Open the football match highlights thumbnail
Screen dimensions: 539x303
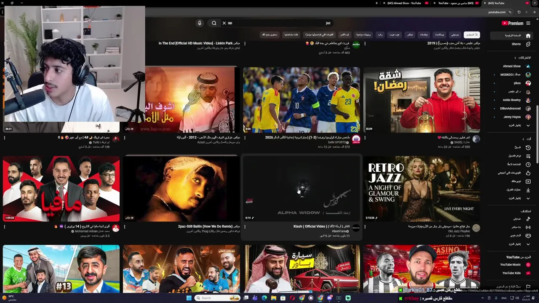click(x=302, y=100)
